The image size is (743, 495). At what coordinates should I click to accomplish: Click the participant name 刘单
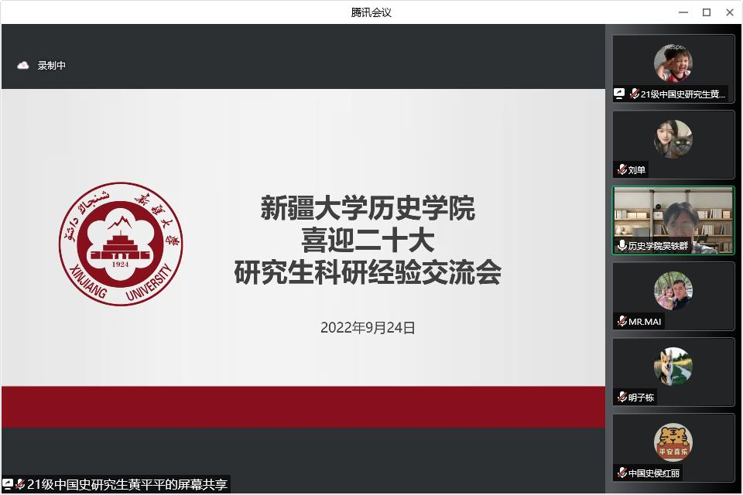(637, 170)
